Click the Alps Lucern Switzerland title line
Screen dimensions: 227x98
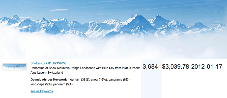pos(47,73)
